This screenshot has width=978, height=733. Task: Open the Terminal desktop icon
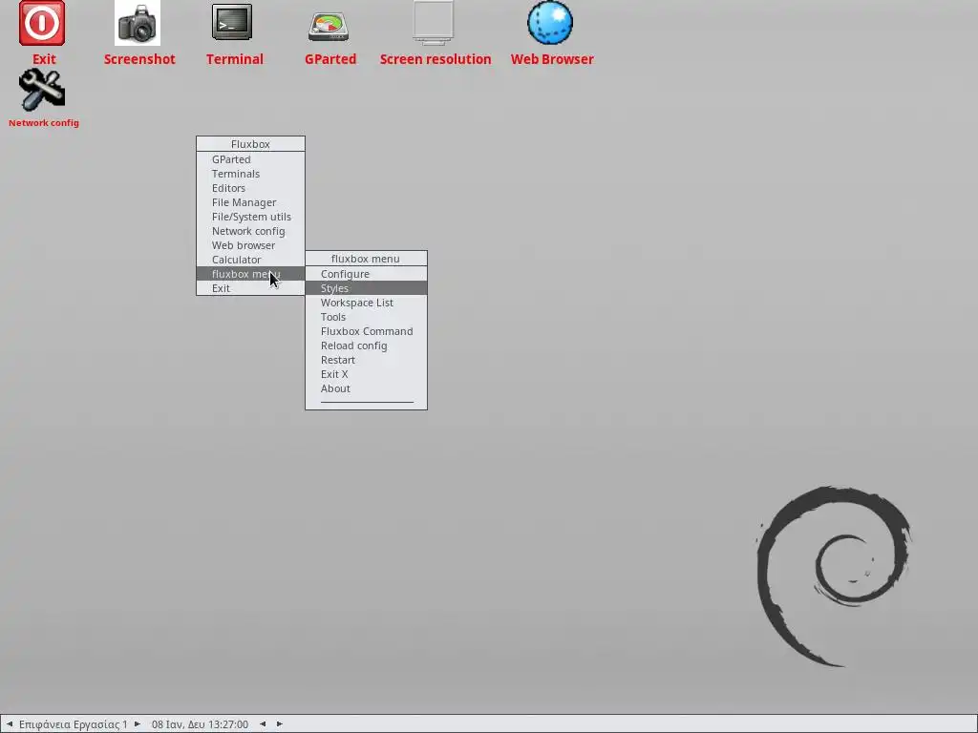click(232, 22)
